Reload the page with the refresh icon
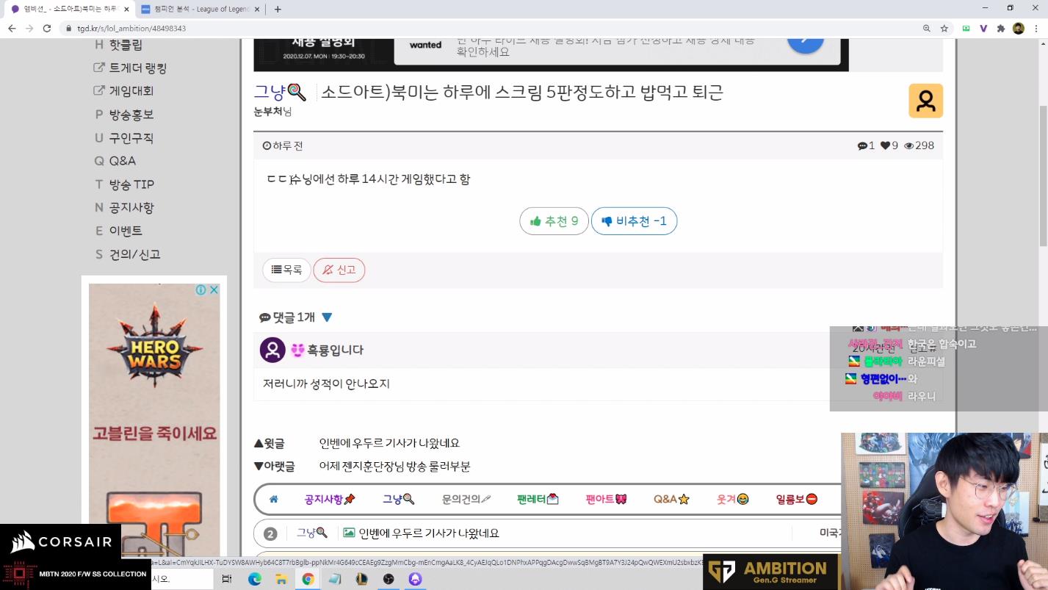This screenshot has height=590, width=1048. point(47,28)
